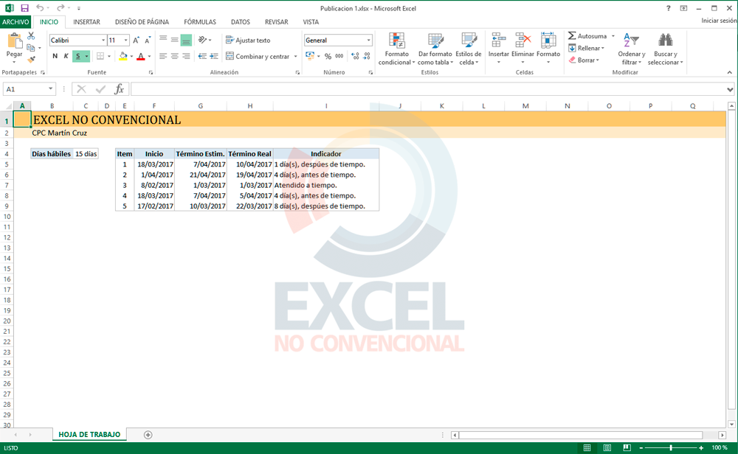The height and width of the screenshot is (454, 738).
Task: Expand the General number format dropdown
Action: point(368,41)
